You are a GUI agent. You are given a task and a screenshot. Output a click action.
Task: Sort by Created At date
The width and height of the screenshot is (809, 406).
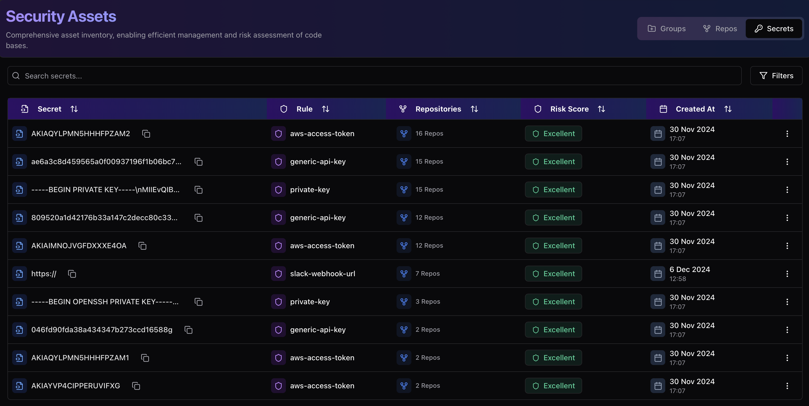pyautogui.click(x=728, y=109)
